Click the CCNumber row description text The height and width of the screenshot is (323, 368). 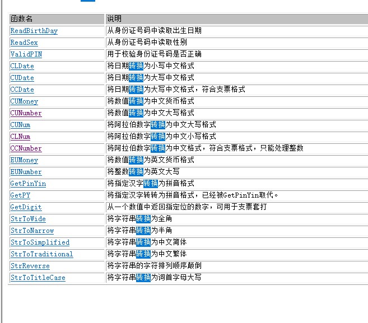(206, 148)
